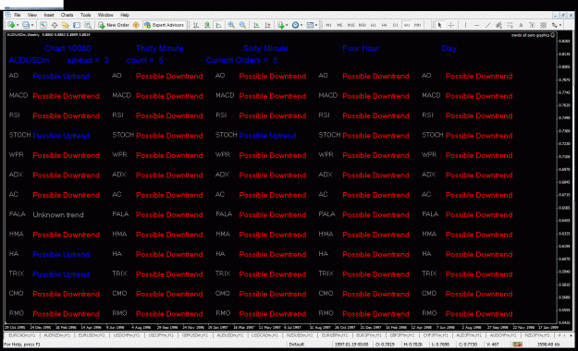This screenshot has height=351, width=578.
Task: Expand the Indicators dropdown arrow
Action: [x=287, y=25]
